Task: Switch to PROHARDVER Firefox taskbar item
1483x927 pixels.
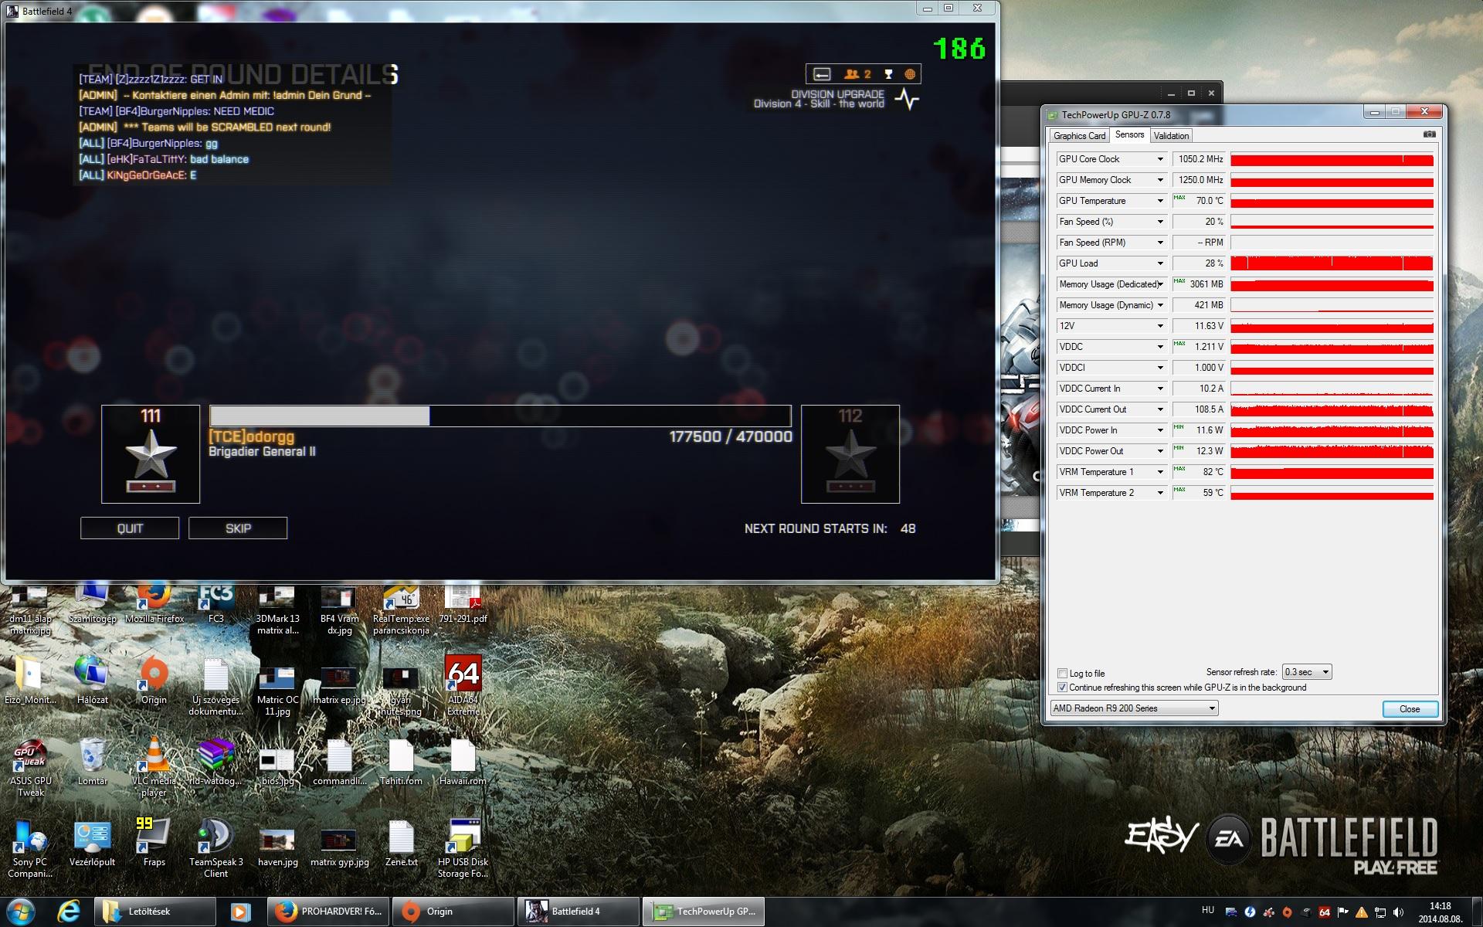Action: click(328, 912)
